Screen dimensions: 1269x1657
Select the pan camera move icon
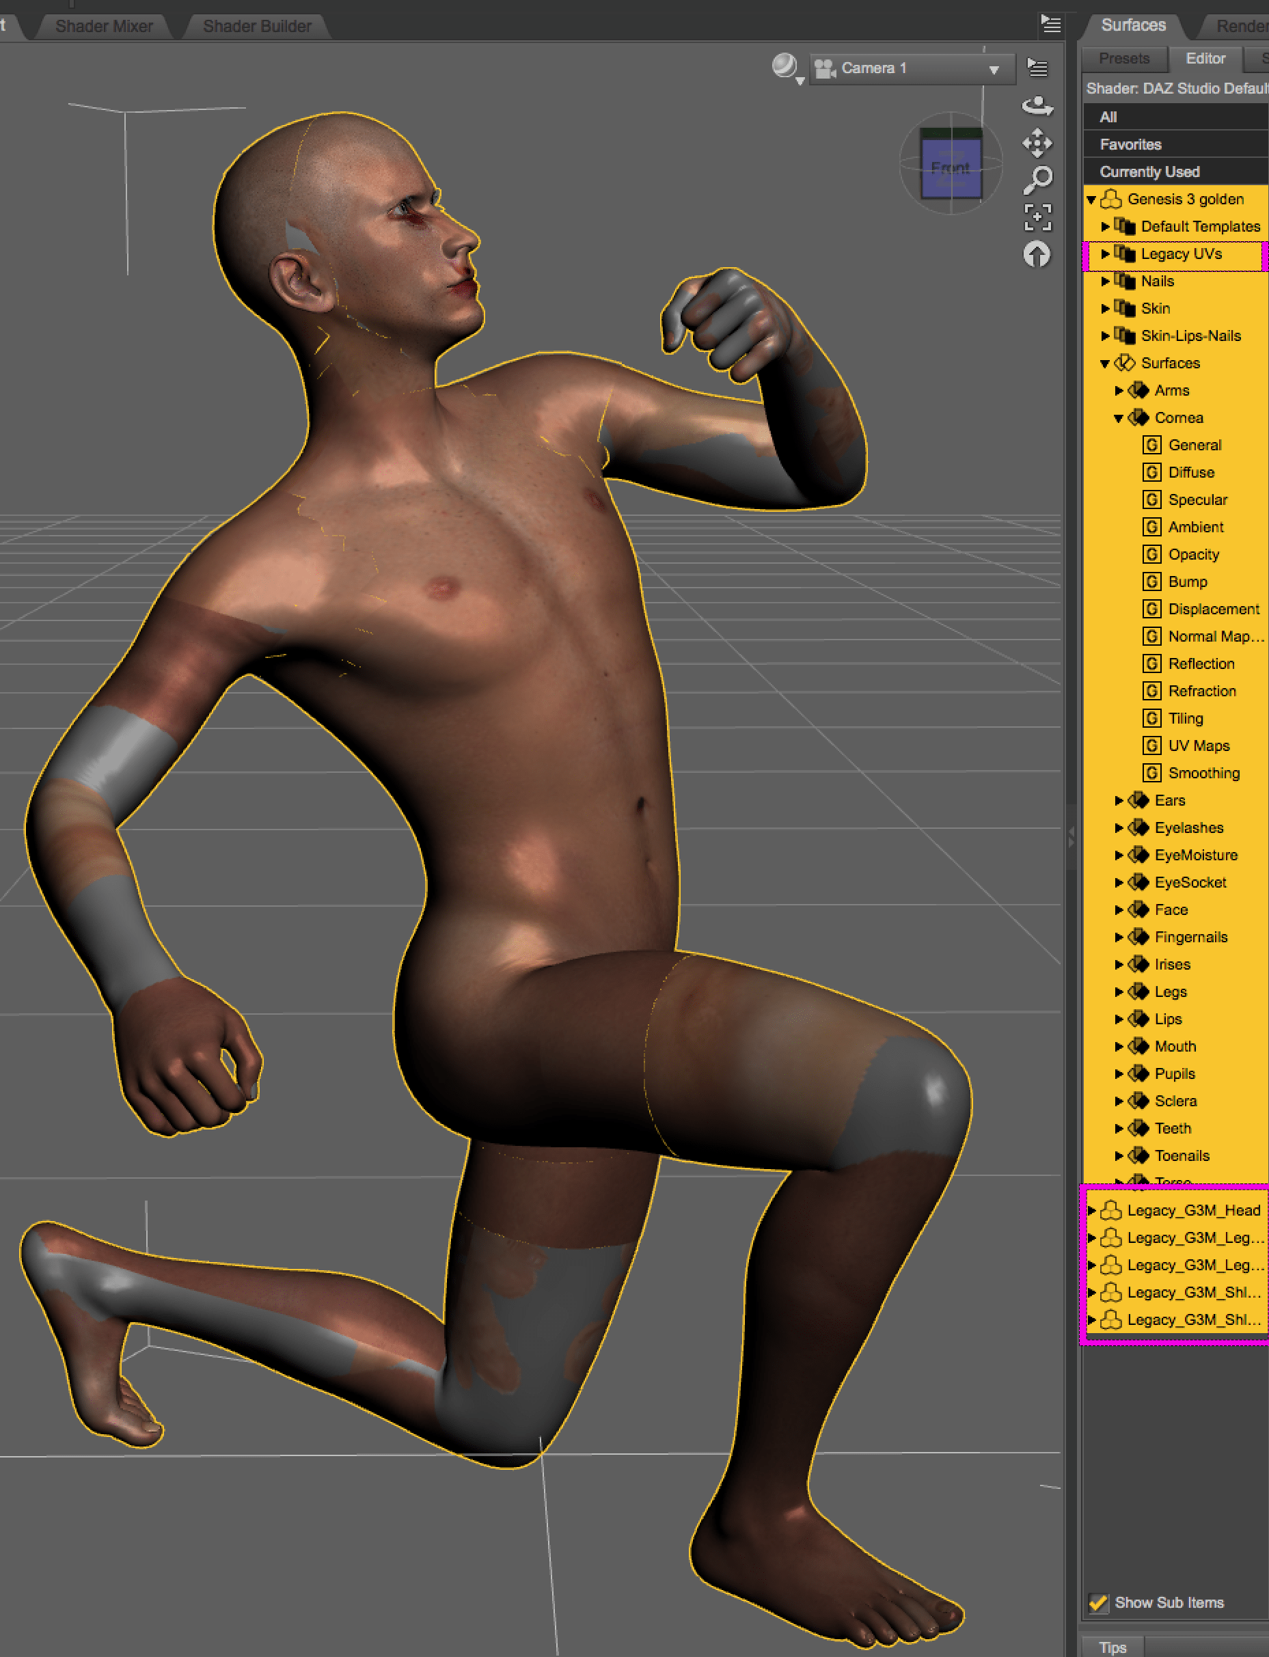tap(1037, 143)
